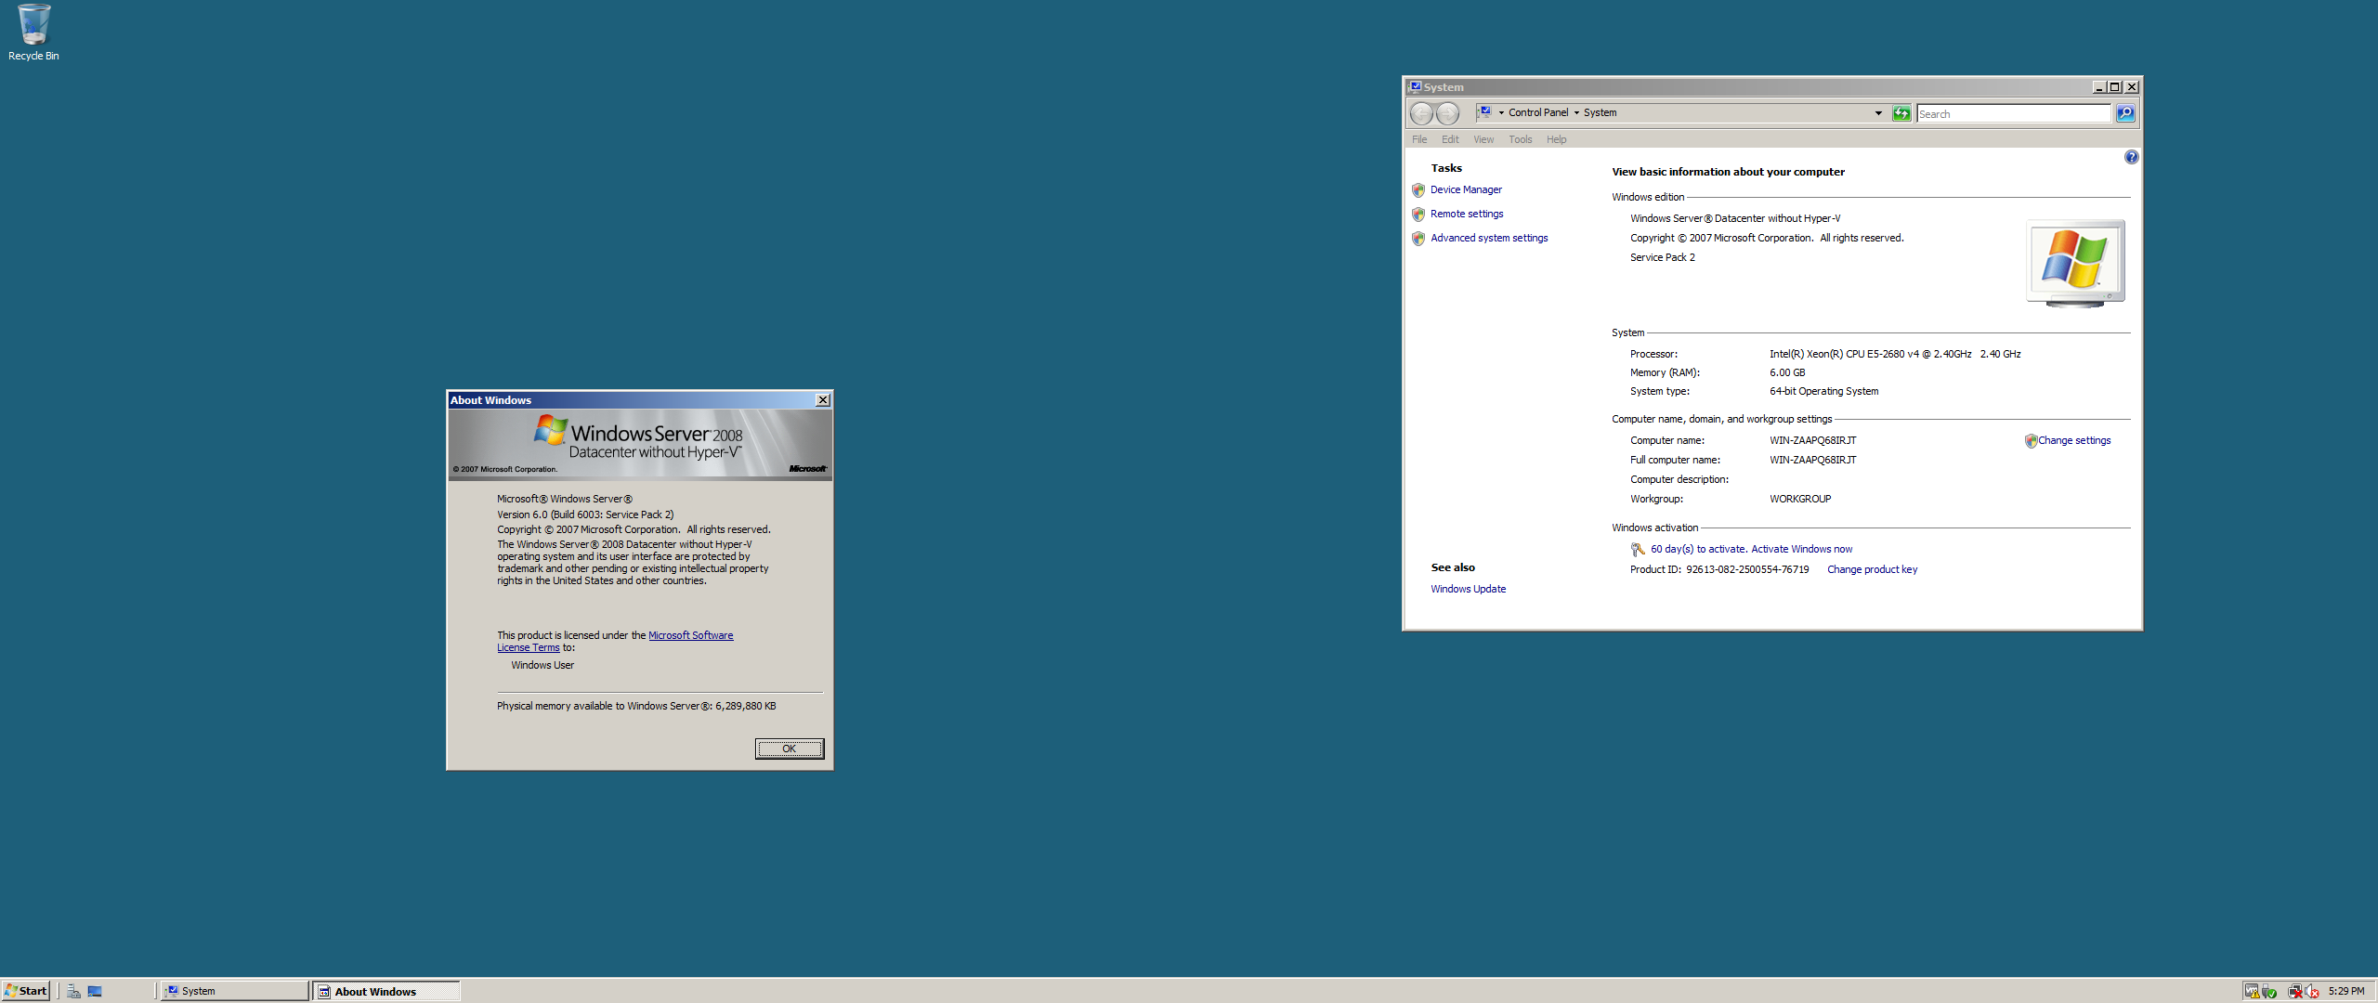2378x1003 pixels.
Task: Click the keys icon under Windows activation
Action: 1639,550
